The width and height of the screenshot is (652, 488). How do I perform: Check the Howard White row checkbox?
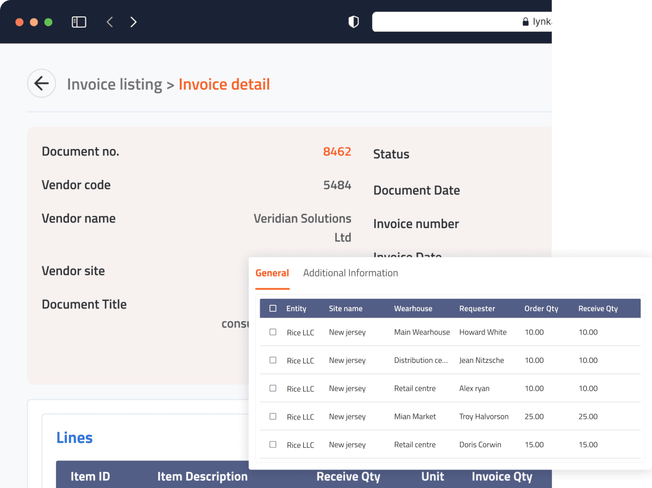[x=273, y=332]
